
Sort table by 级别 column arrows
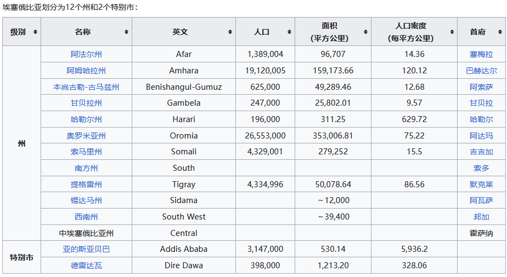(35, 32)
